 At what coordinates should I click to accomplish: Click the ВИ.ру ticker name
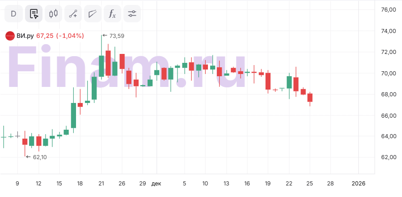coord(25,36)
